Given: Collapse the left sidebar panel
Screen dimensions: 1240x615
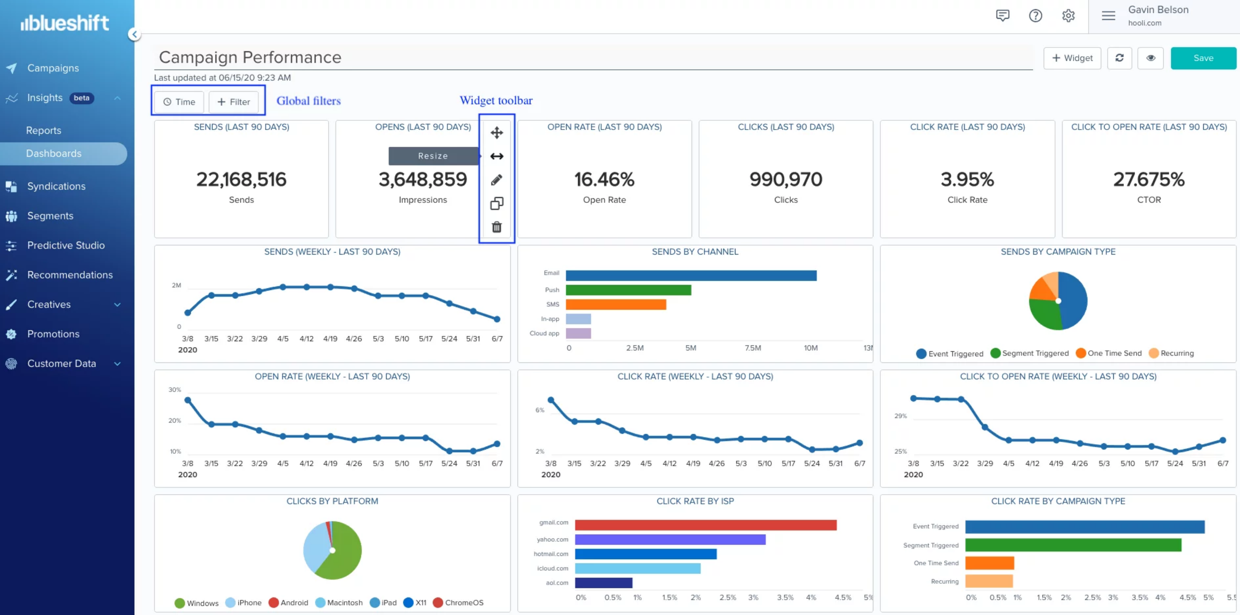Looking at the screenshot, I should (x=134, y=34).
